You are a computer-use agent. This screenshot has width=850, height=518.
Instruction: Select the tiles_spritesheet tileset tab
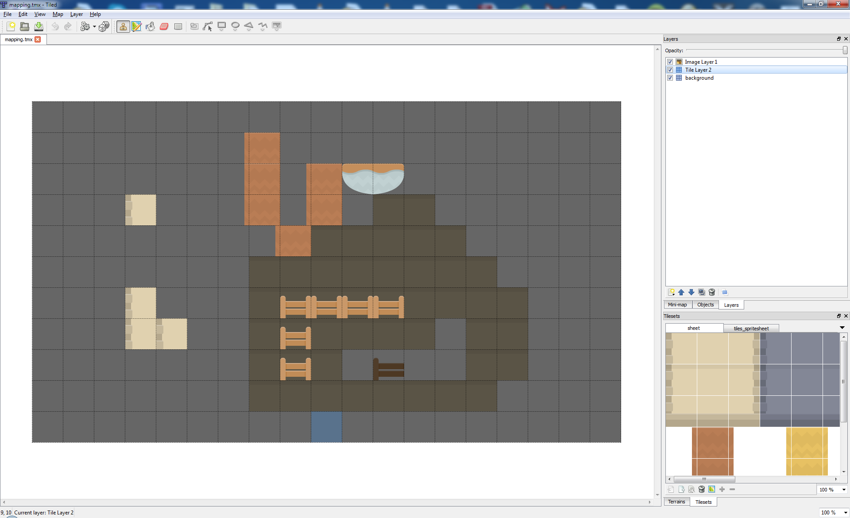[751, 329]
